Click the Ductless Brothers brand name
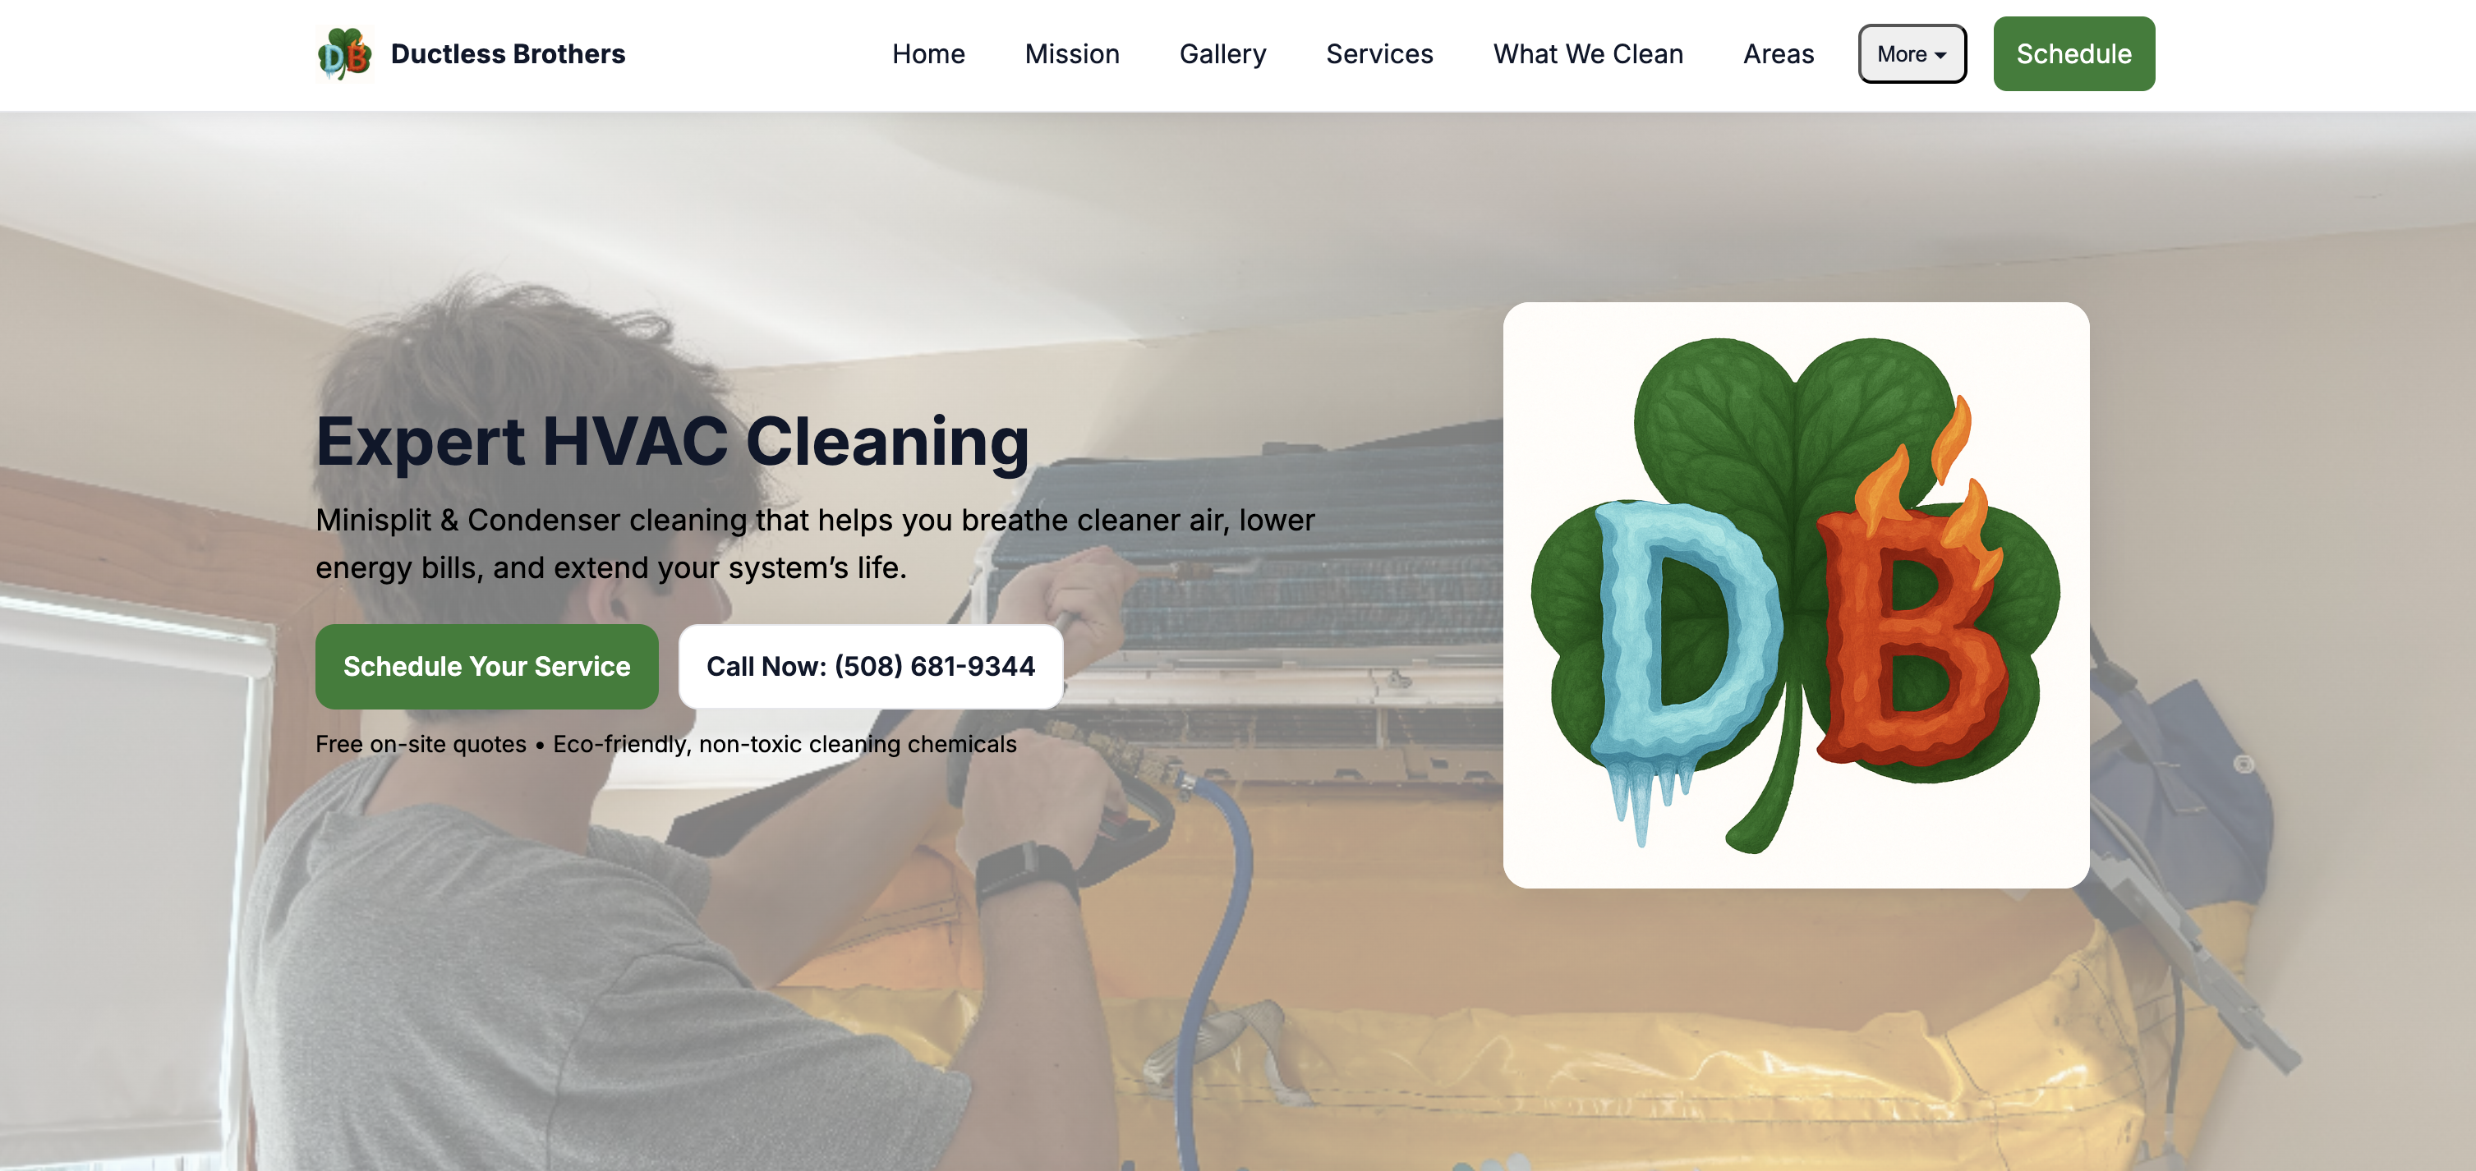2476x1171 pixels. coord(508,54)
